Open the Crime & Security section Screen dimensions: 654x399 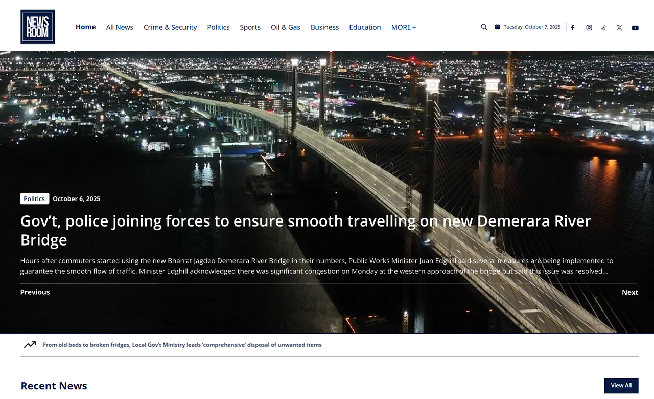[x=170, y=27]
